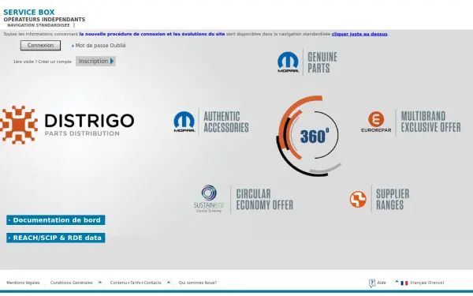Click the SERVICE BOX title
The height and width of the screenshot is (296, 473).
pyautogui.click(x=29, y=13)
